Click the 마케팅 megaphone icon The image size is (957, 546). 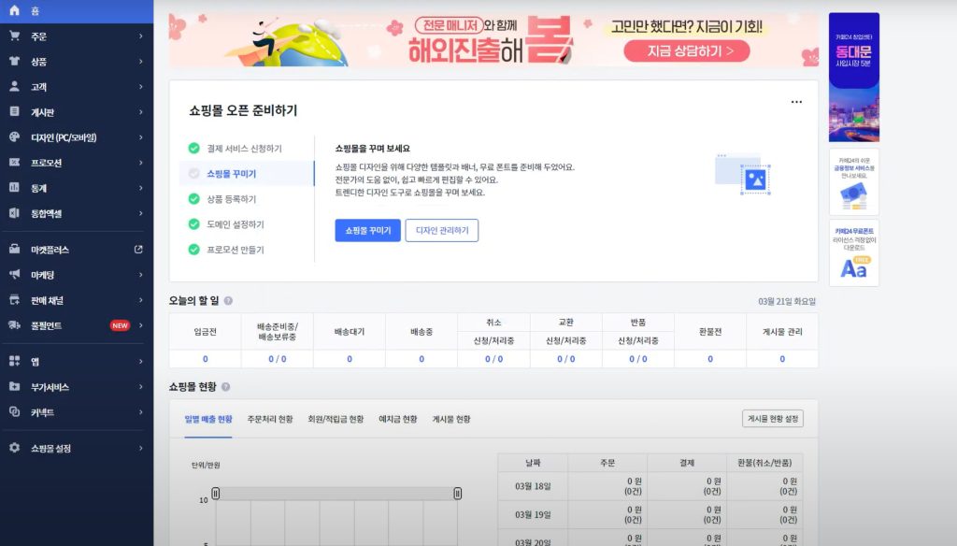click(x=14, y=275)
